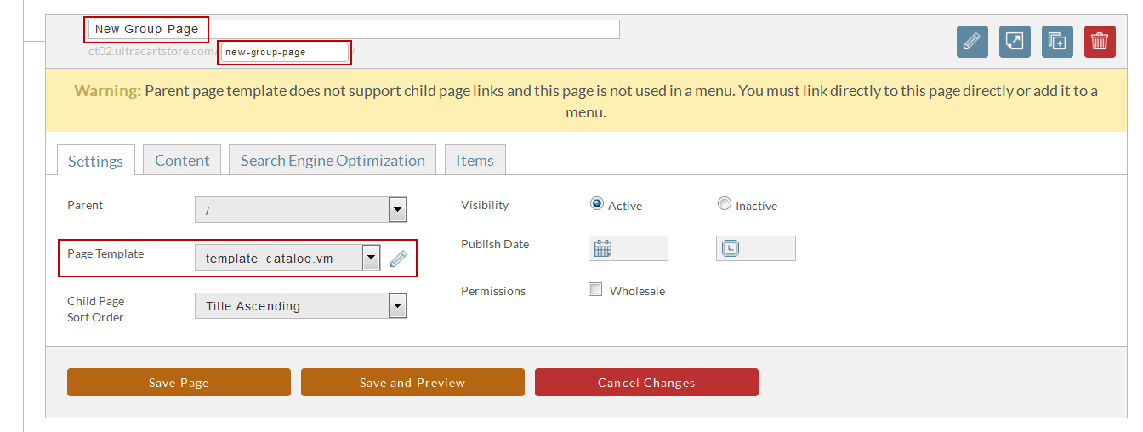The image size is (1143, 432).
Task: Click the Visibility label
Action: tap(485, 205)
